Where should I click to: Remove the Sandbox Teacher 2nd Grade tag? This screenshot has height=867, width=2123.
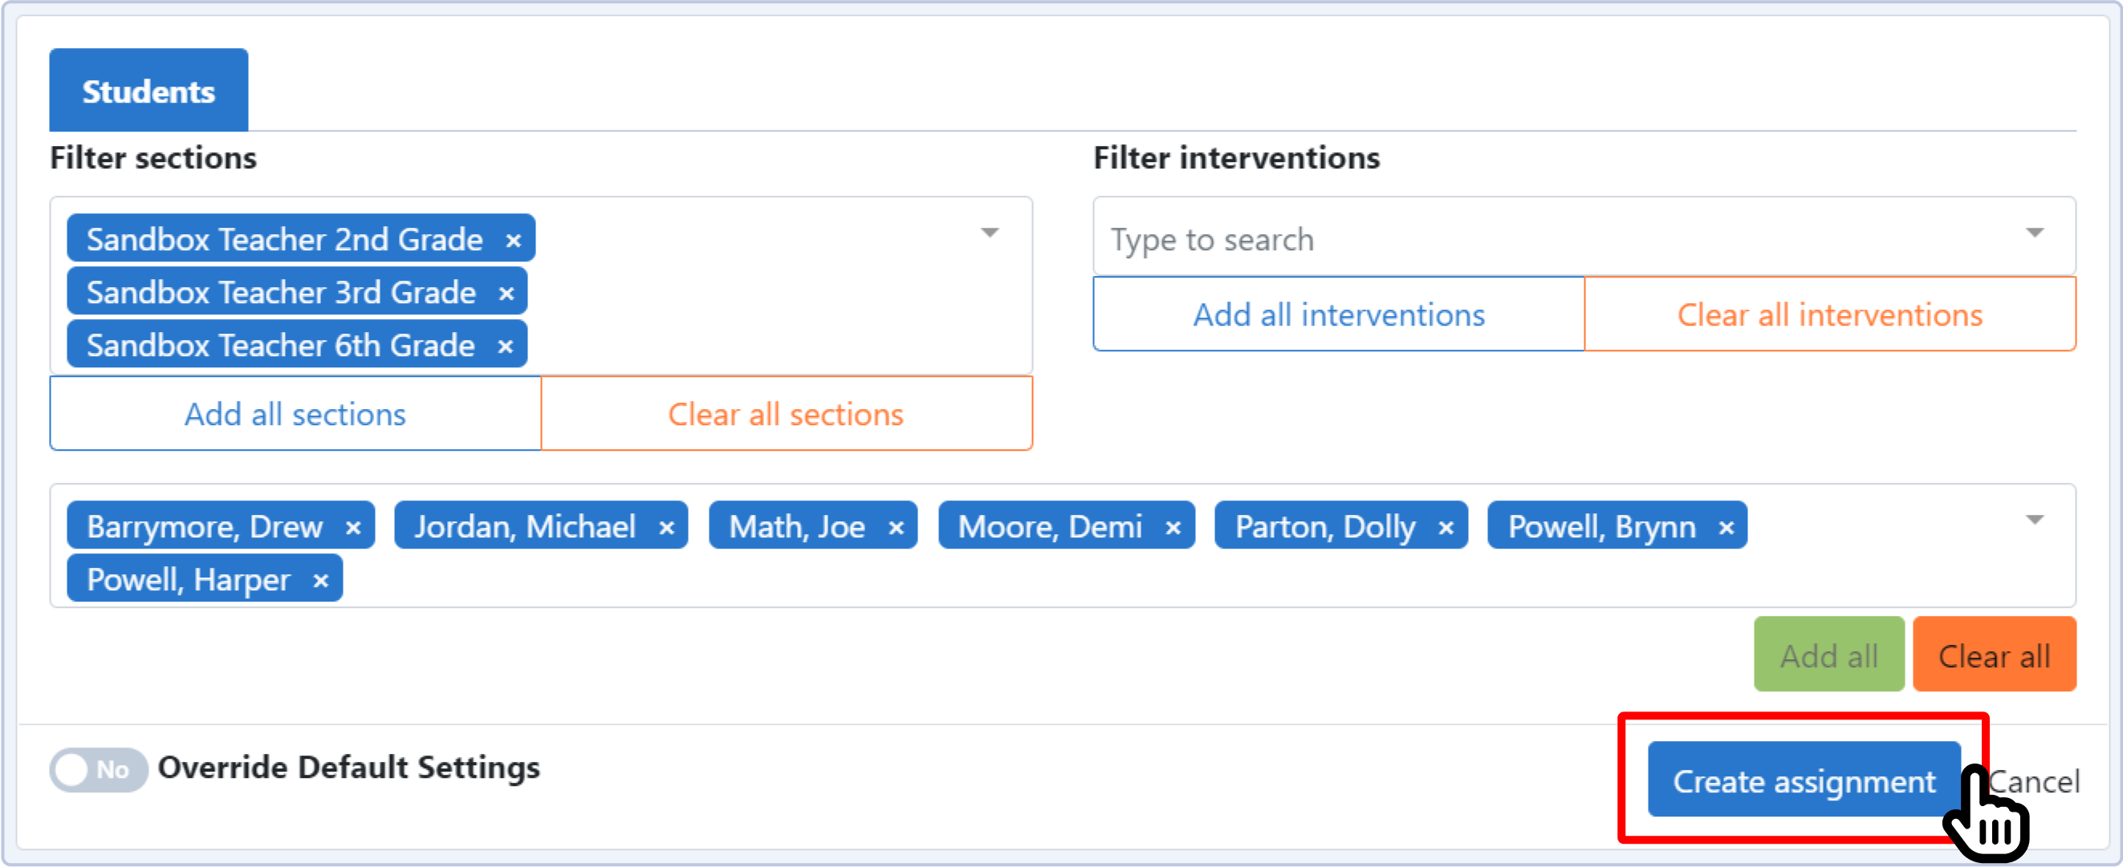coord(514,241)
